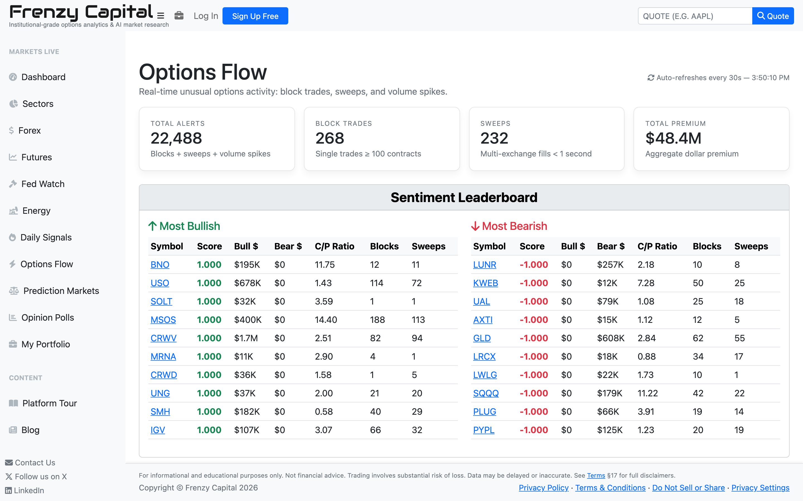The height and width of the screenshot is (501, 803).
Task: Focus the quote symbol input field
Action: [695, 16]
